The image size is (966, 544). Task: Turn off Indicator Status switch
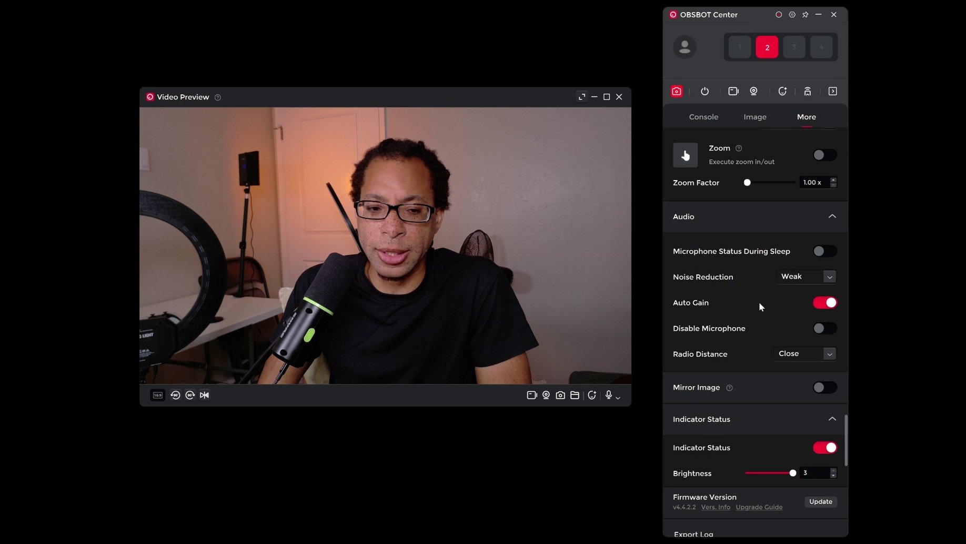pos(824,448)
